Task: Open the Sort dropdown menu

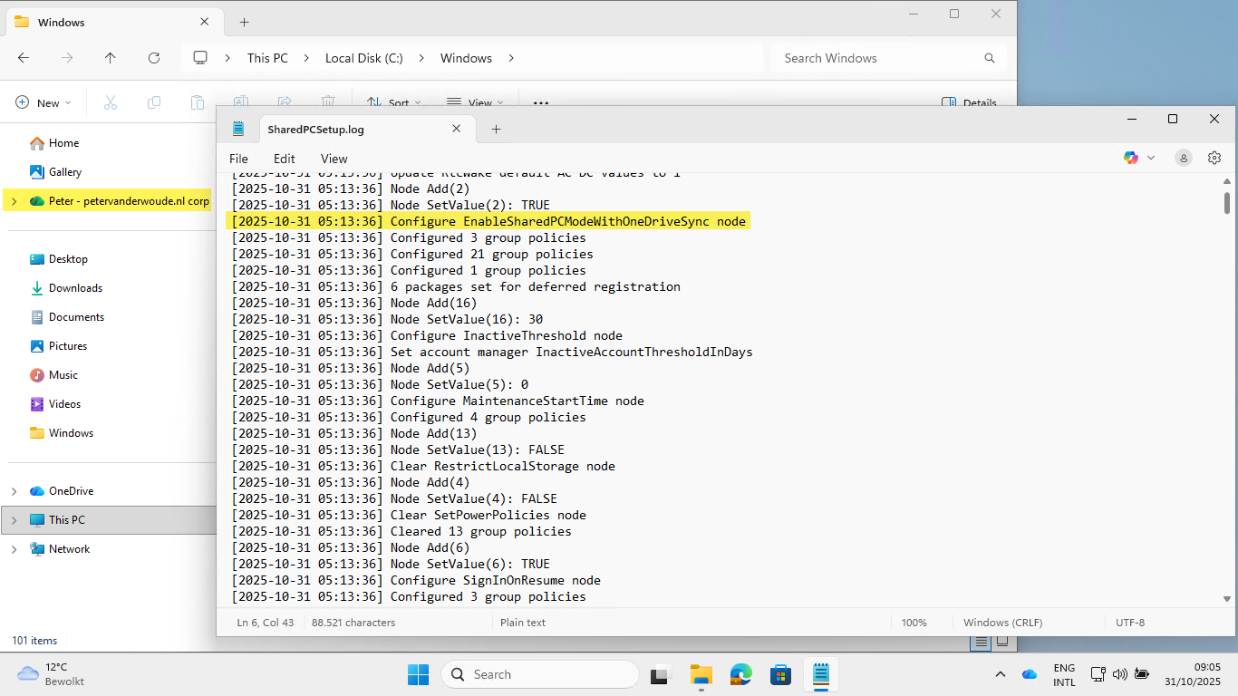Action: [x=389, y=102]
